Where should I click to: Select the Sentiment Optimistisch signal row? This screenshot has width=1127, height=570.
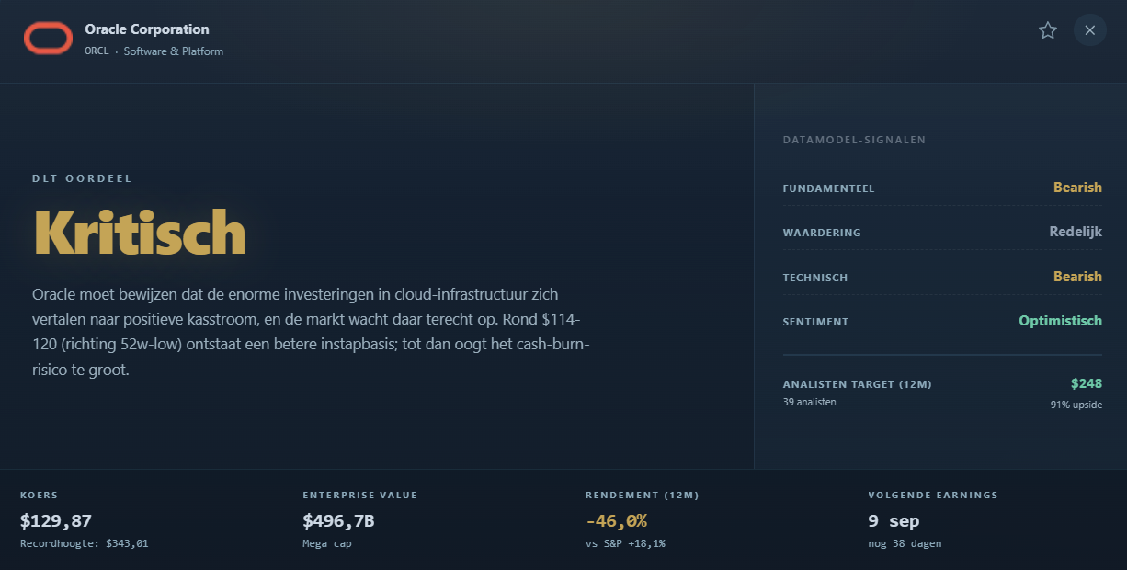942,321
